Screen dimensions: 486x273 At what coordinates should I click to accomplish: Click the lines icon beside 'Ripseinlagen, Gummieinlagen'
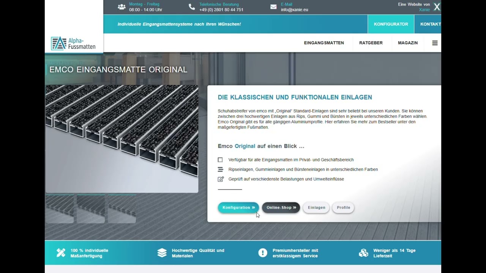220,169
